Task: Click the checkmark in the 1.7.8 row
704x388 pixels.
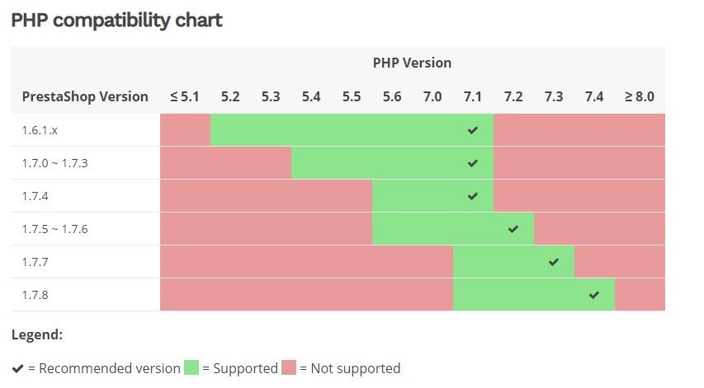Action: 594,295
